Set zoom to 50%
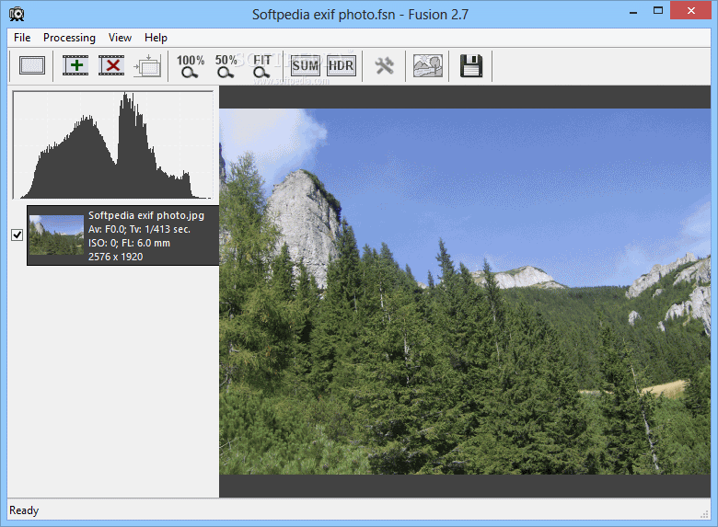 click(x=226, y=66)
